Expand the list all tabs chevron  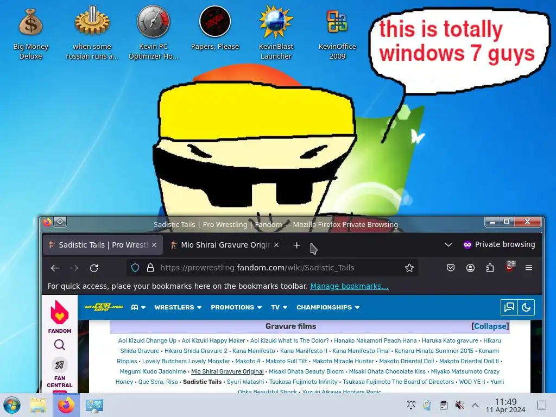[x=448, y=245]
